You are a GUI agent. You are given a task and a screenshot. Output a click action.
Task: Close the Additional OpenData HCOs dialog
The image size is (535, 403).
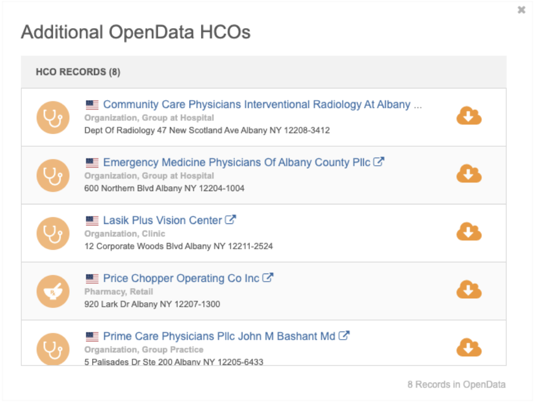tap(521, 10)
